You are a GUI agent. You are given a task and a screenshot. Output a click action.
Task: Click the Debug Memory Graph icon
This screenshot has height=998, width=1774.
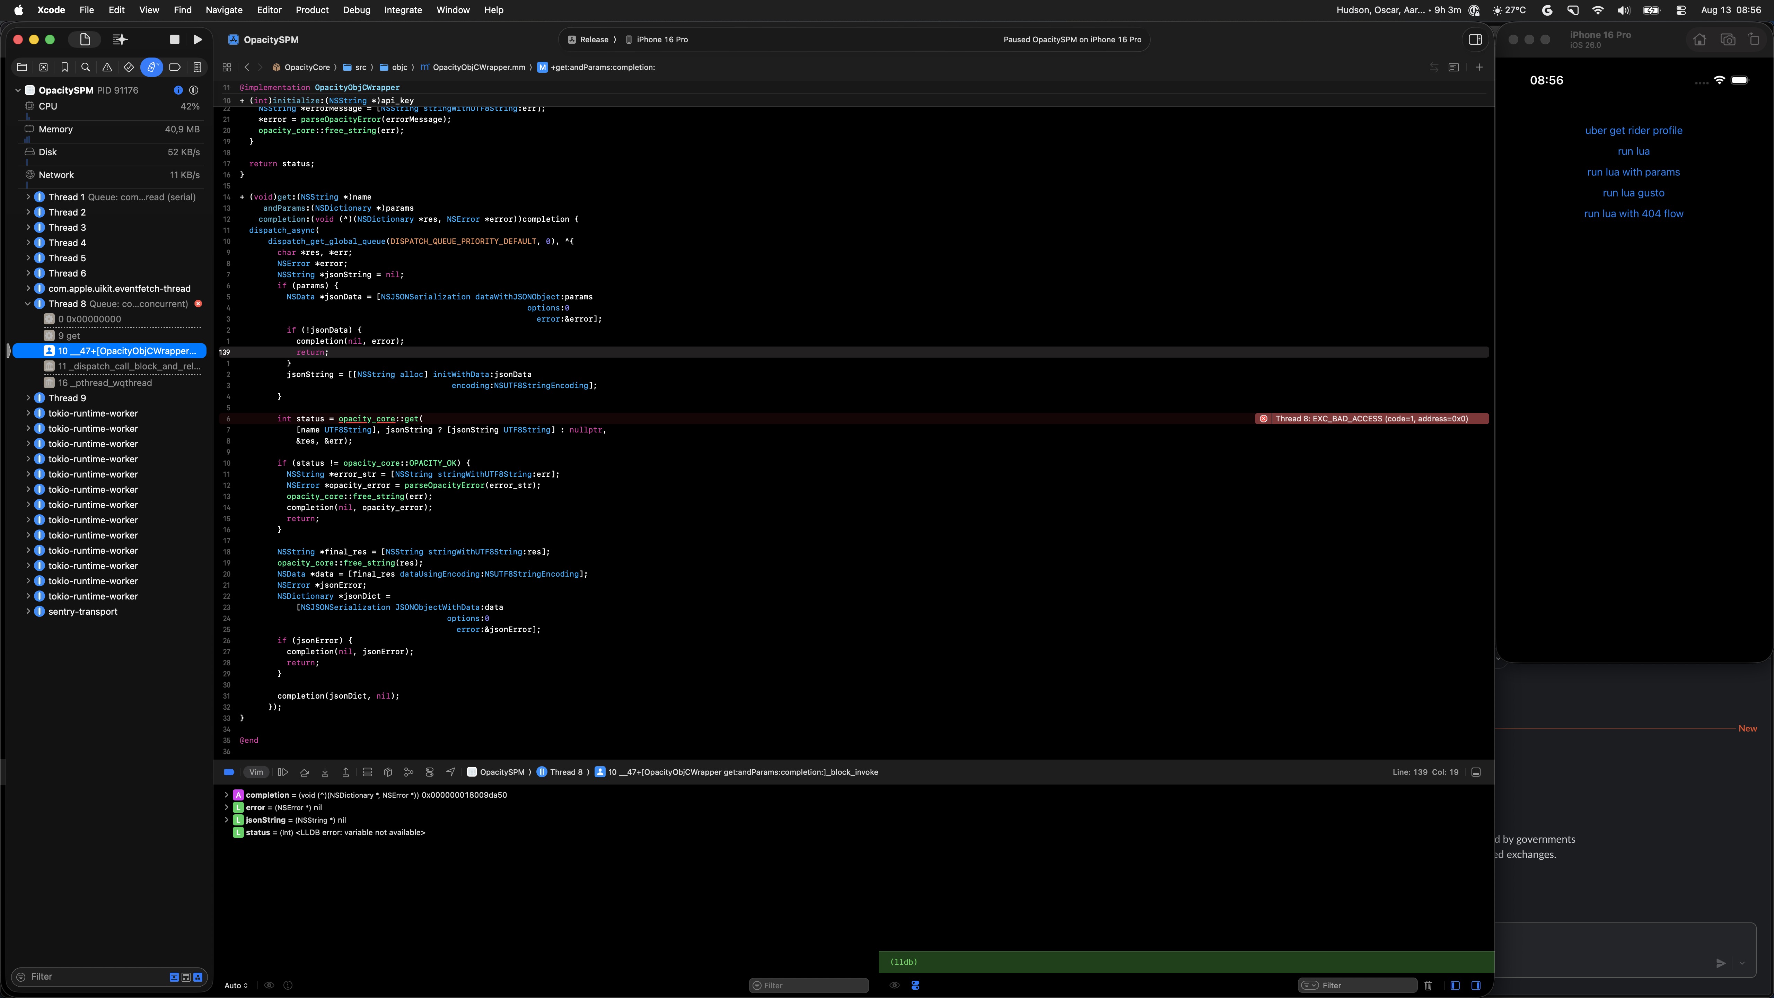[409, 772]
